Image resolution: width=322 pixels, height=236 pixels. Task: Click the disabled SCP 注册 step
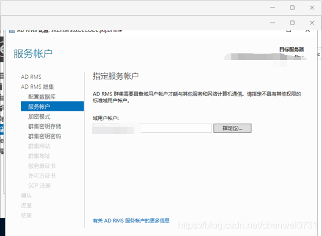[39, 185]
